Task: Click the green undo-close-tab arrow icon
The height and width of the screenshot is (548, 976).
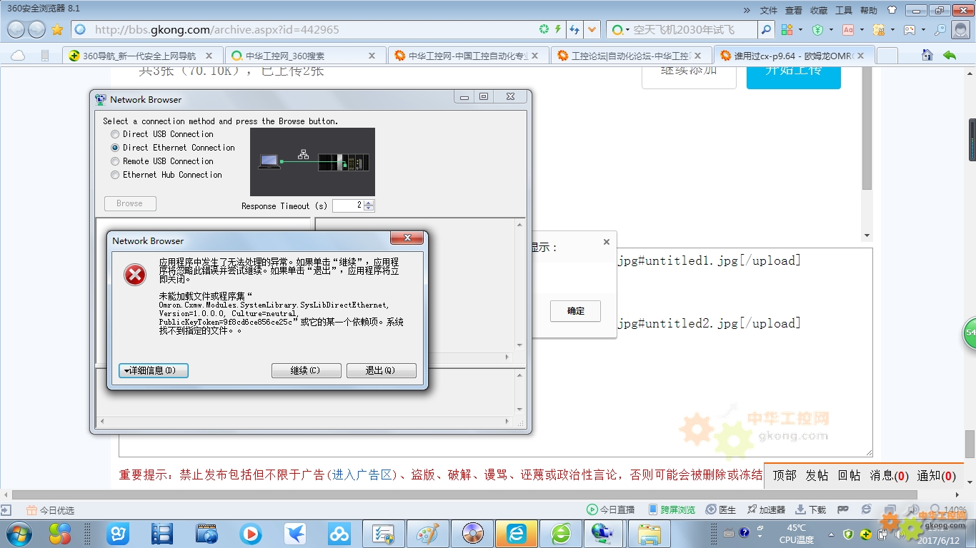Action: 950,55
